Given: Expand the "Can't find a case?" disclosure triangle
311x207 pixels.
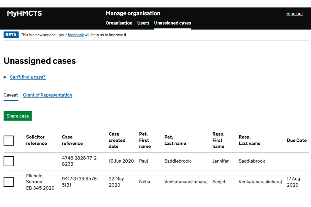Looking at the screenshot, I should 5,77.
